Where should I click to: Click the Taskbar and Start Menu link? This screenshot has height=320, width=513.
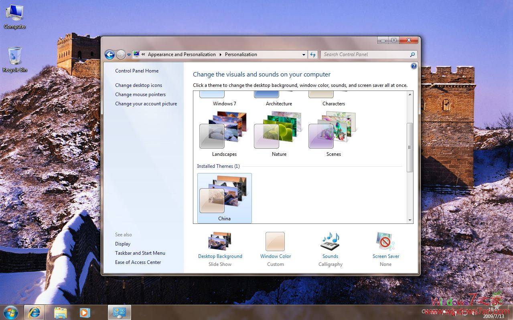[x=140, y=253]
